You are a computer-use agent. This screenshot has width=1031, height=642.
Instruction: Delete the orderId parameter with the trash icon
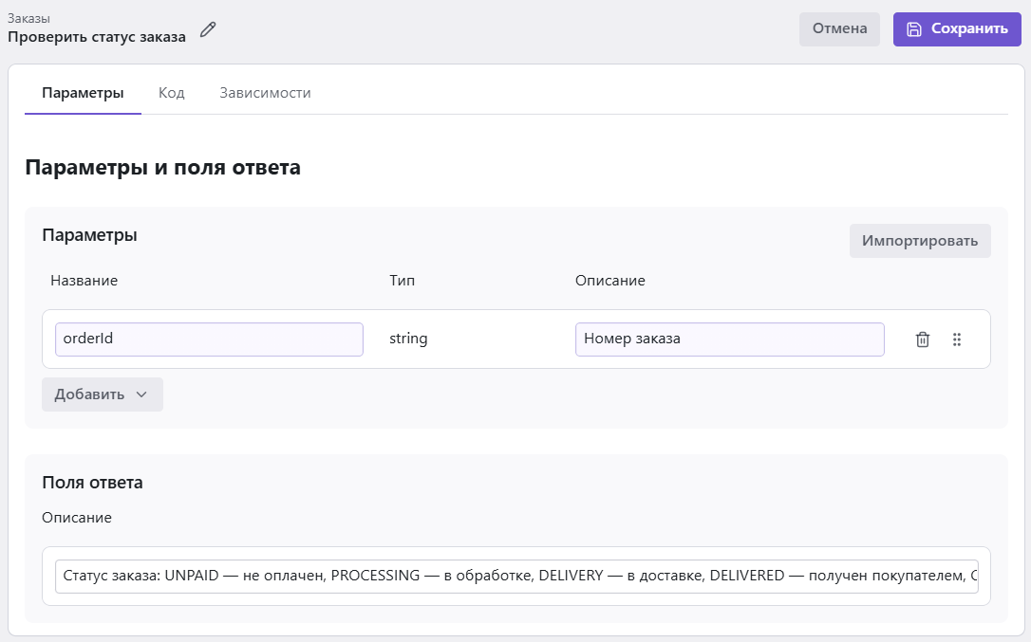coord(922,339)
